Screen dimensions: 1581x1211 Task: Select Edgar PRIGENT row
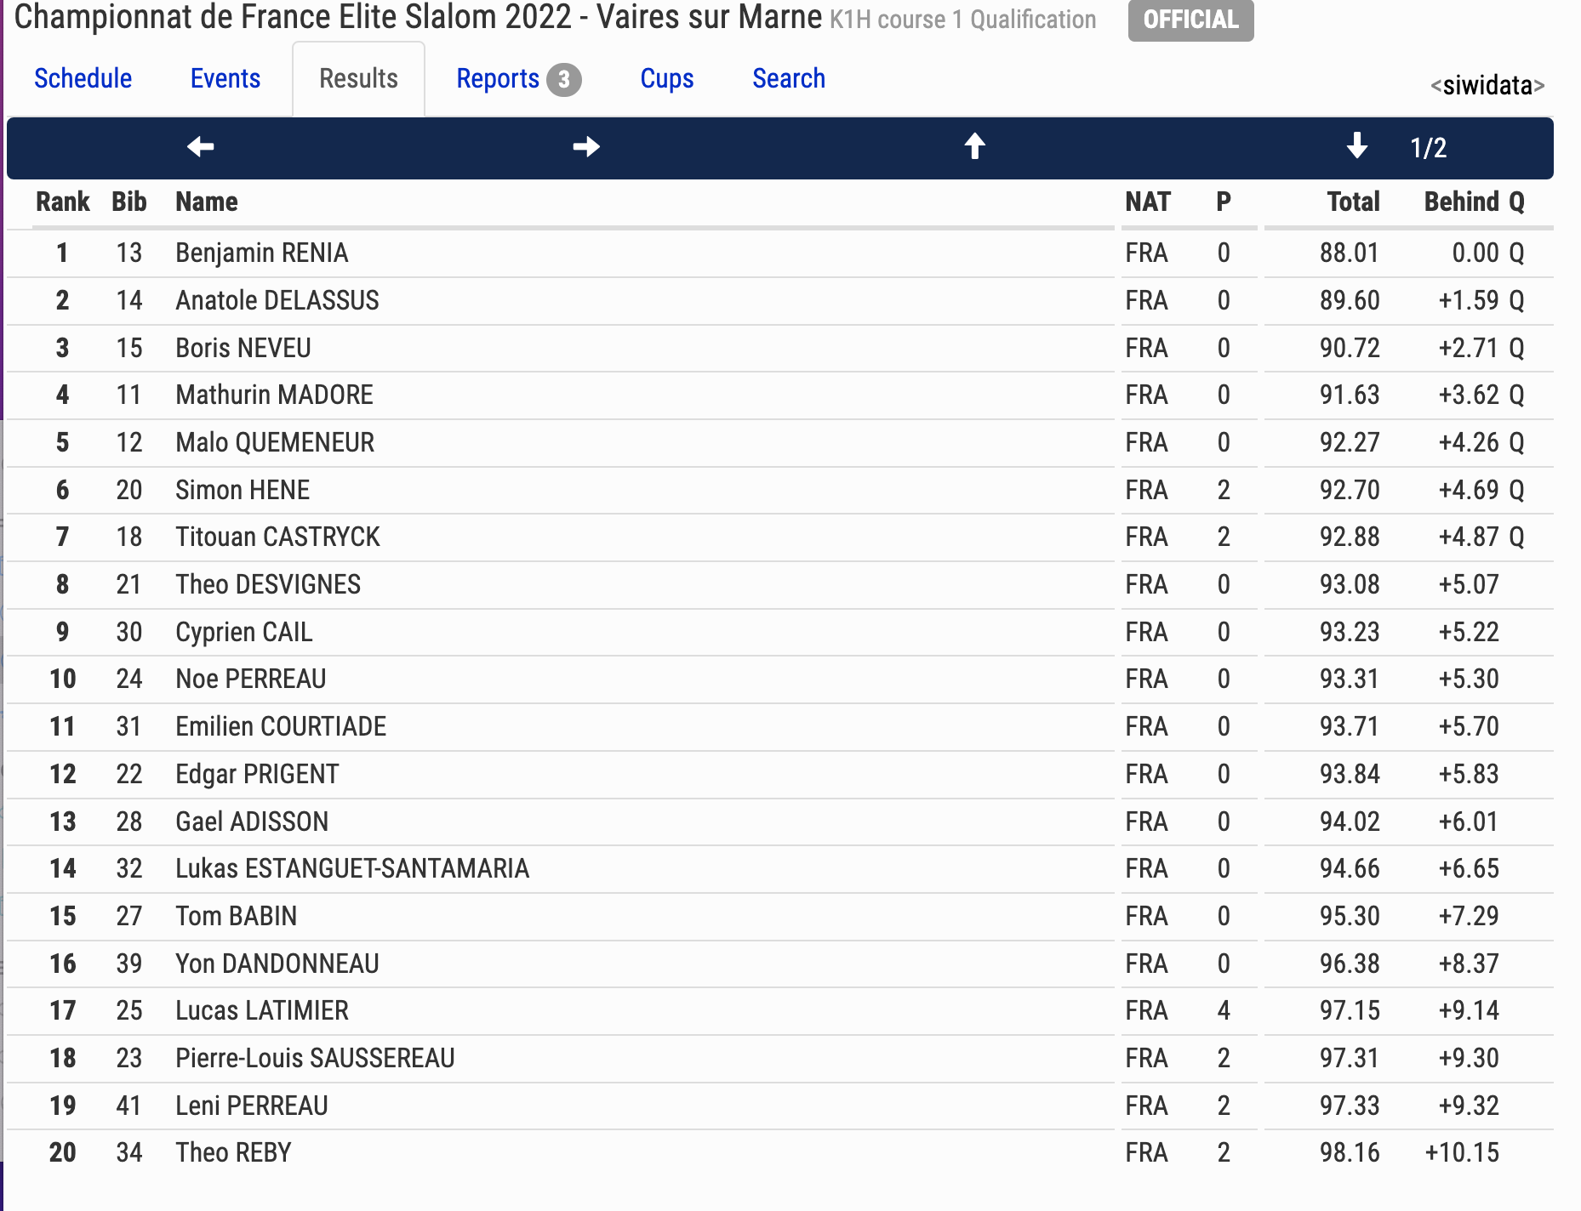780,775
